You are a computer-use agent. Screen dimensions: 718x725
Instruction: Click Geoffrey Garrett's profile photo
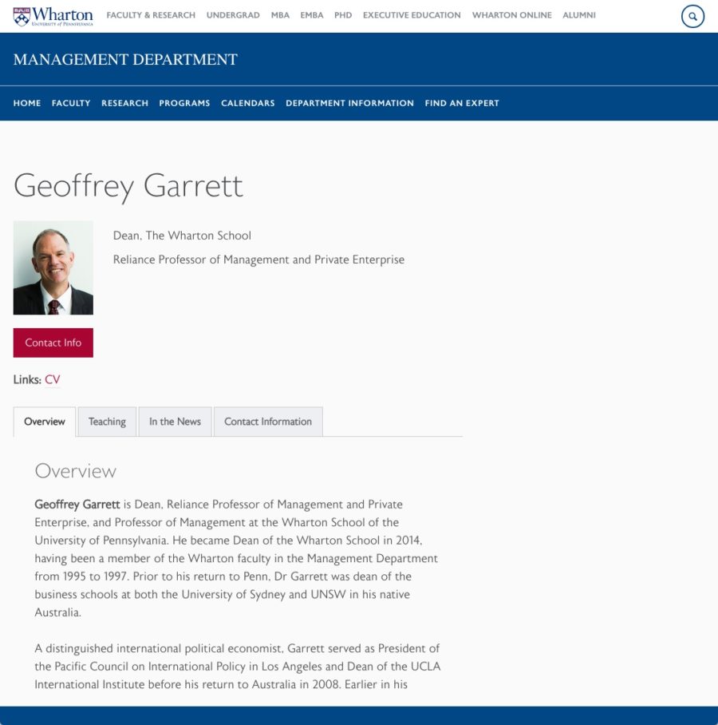53,267
